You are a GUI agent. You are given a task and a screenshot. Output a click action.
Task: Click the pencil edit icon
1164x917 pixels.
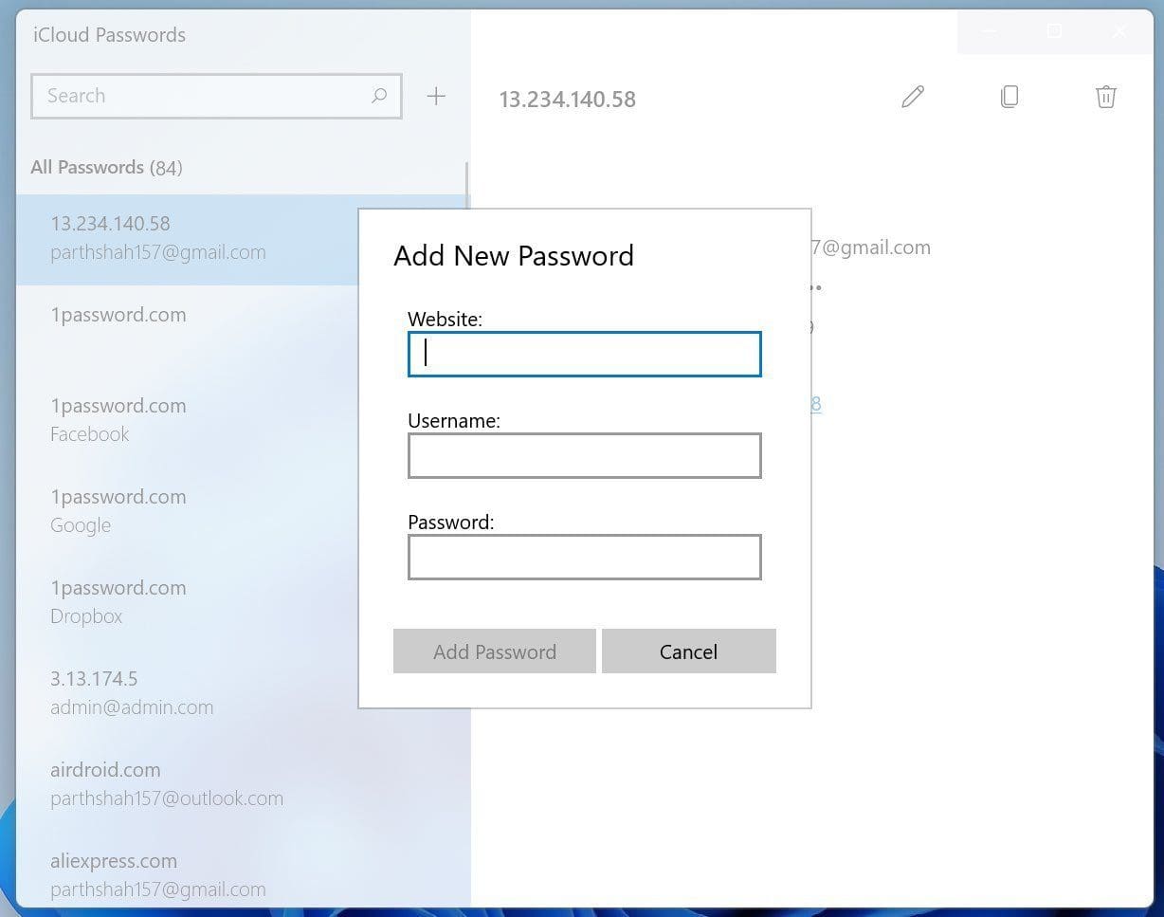click(913, 96)
